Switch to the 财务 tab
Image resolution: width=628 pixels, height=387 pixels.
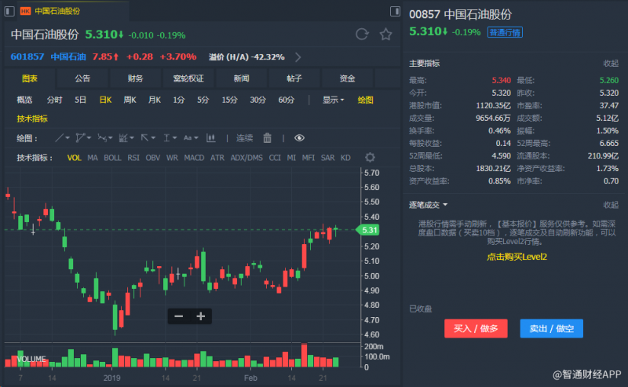pos(135,78)
